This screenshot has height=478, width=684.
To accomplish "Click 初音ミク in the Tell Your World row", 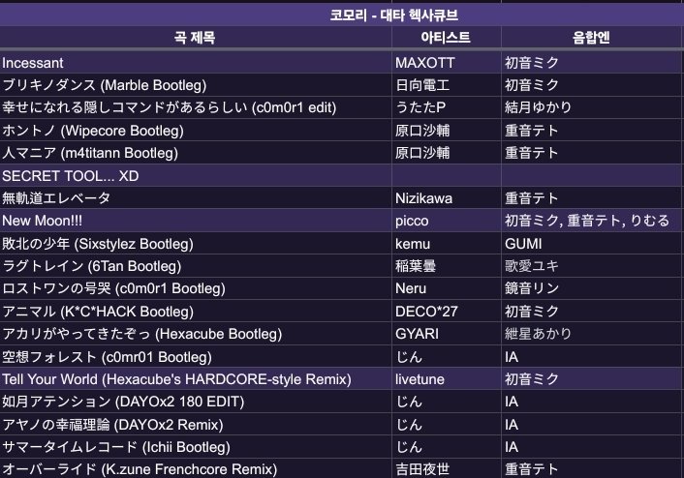I will (591, 379).
